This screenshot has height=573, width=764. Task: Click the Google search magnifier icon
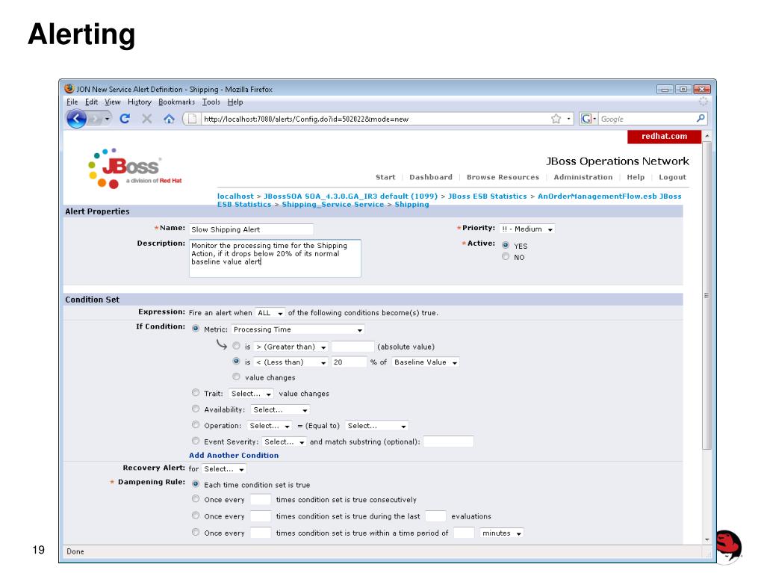(701, 118)
